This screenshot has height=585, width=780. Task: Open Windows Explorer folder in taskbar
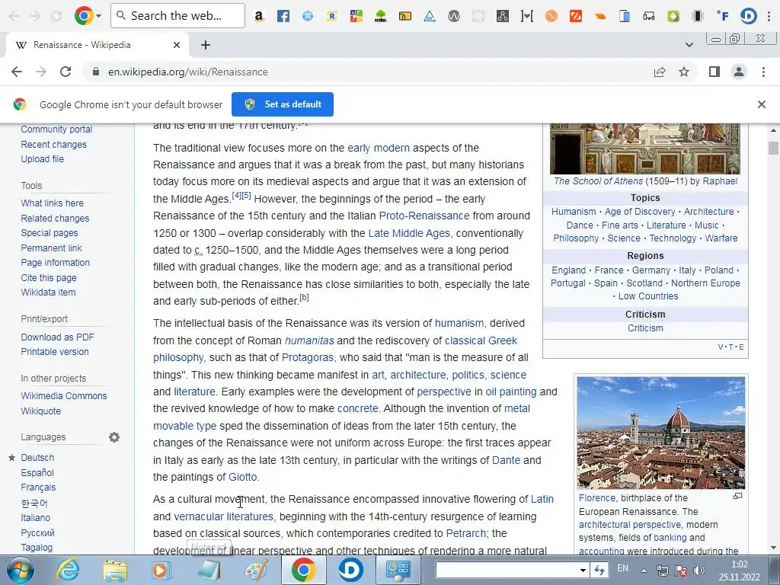(x=115, y=570)
